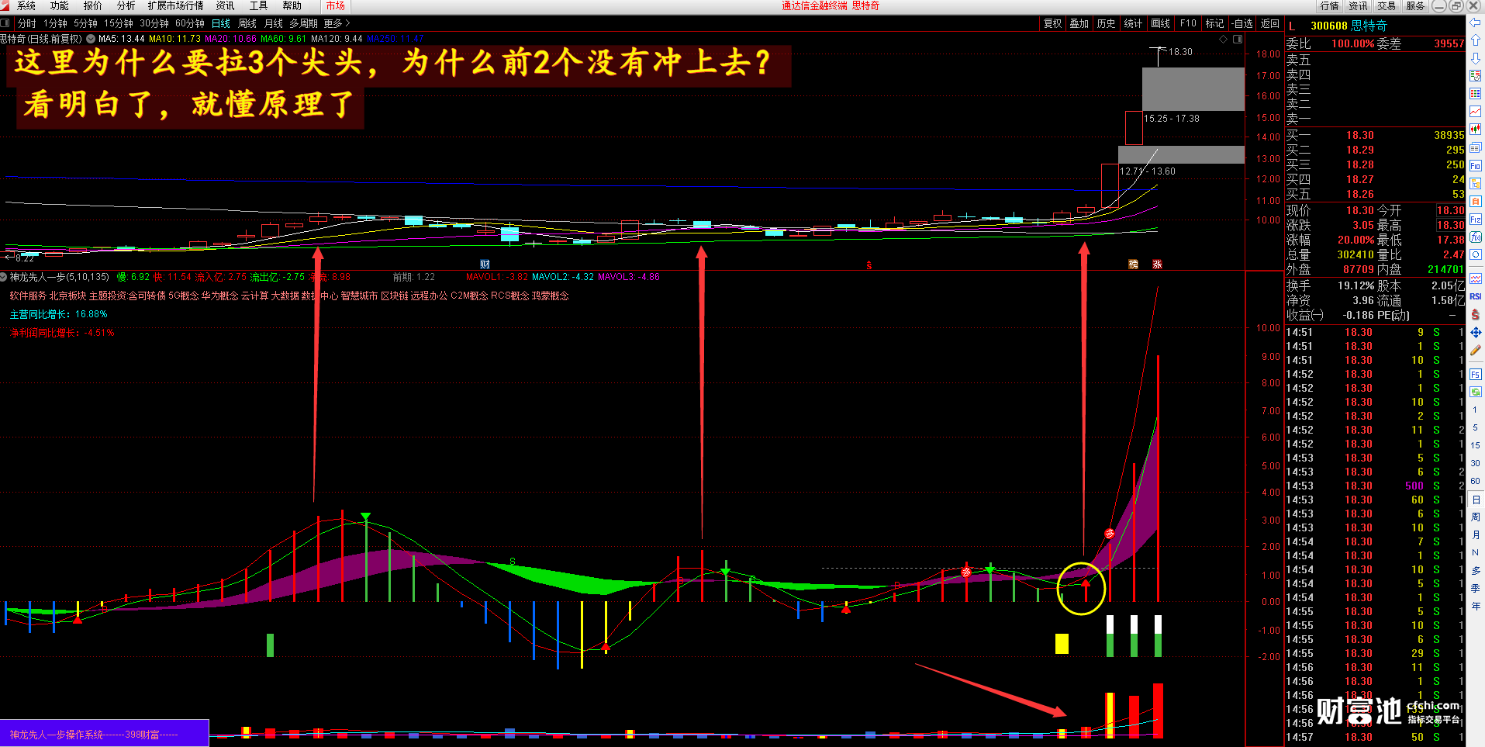Open the f(x) formula icon in sidebar
Screen dimensions: 1485x747
click(x=1475, y=237)
